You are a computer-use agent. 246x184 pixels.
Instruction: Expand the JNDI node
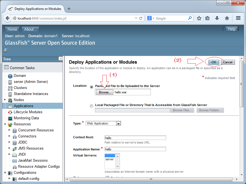coord(9,154)
